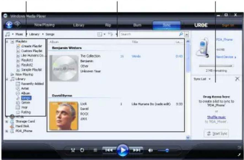
Task: Open the Music breadcrumb dropdown
Action: (19, 34)
